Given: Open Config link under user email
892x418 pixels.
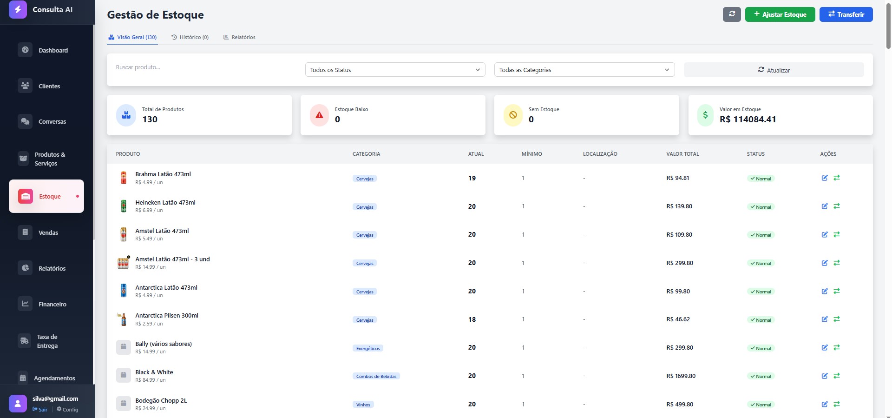Looking at the screenshot, I should click(x=68, y=410).
